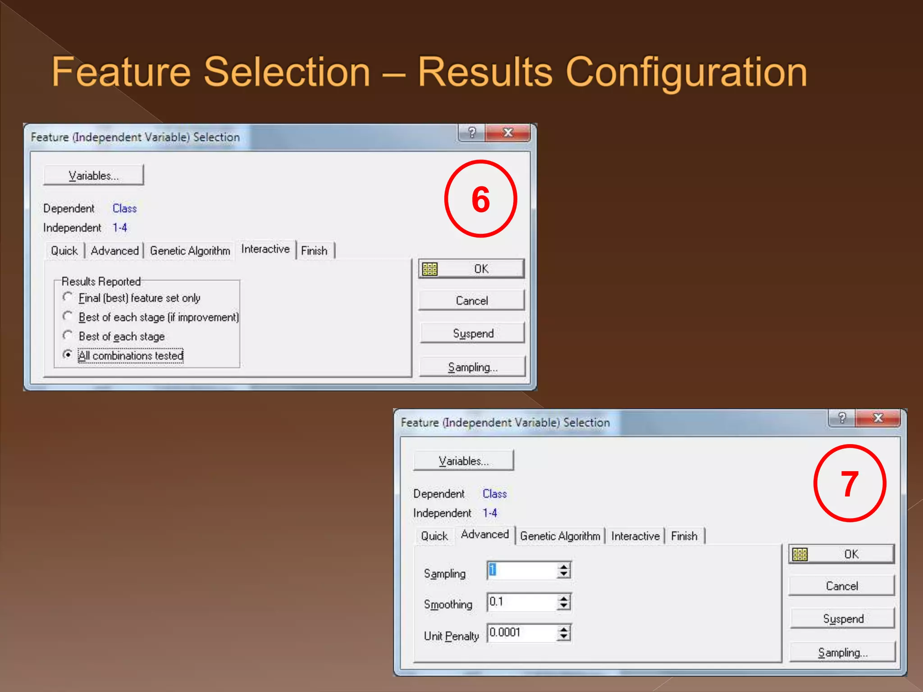Image resolution: width=923 pixels, height=692 pixels.
Task: Choose the Best of each stage radio button
Action: click(68, 336)
